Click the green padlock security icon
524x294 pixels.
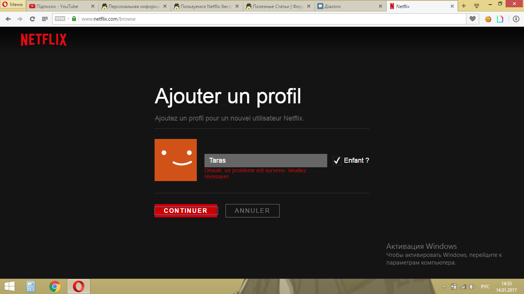(x=74, y=19)
